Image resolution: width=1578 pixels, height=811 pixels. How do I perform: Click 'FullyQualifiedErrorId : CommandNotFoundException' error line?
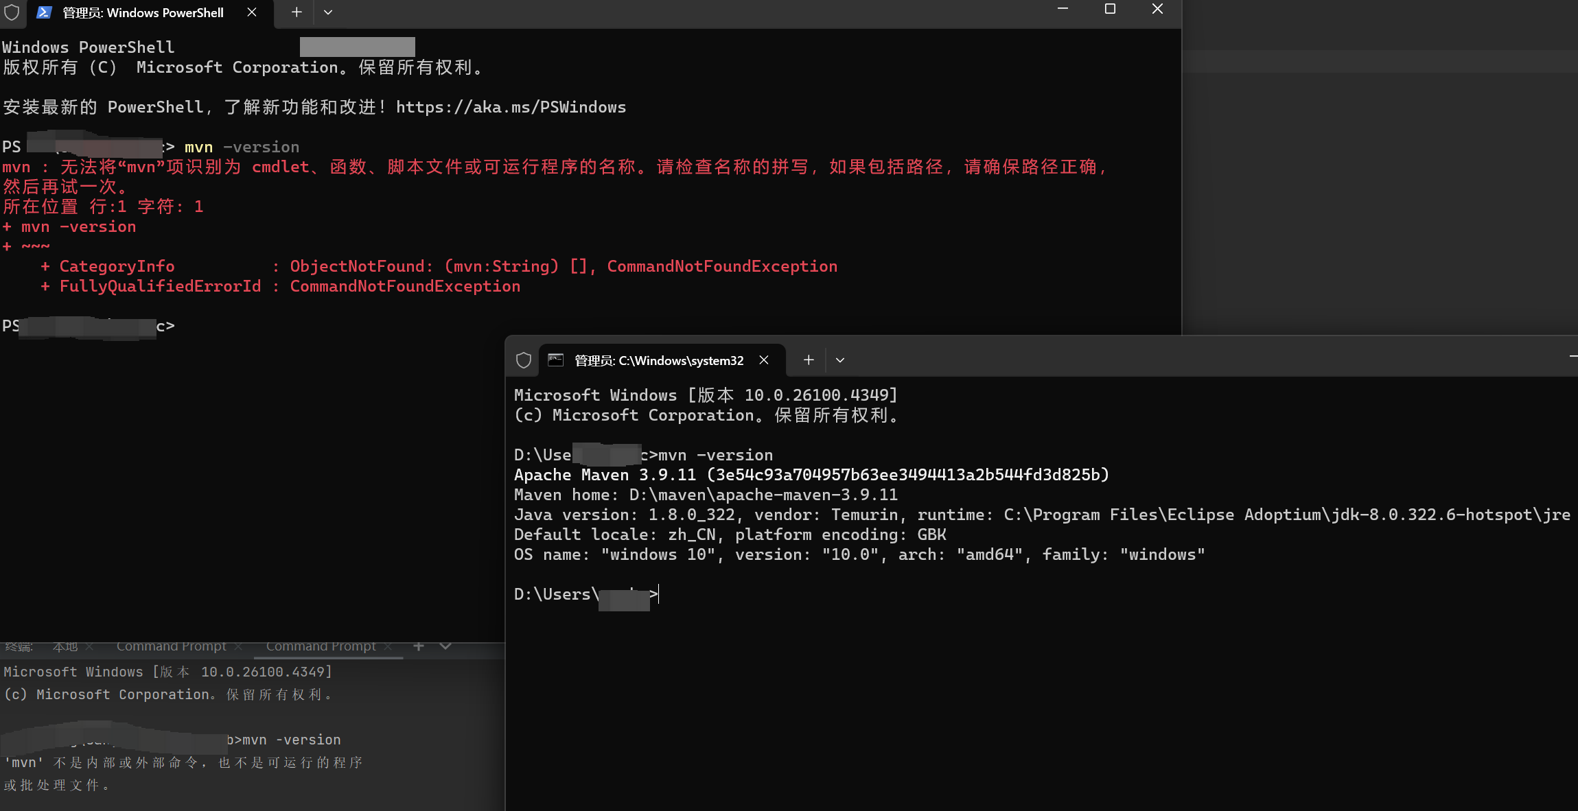(280, 286)
